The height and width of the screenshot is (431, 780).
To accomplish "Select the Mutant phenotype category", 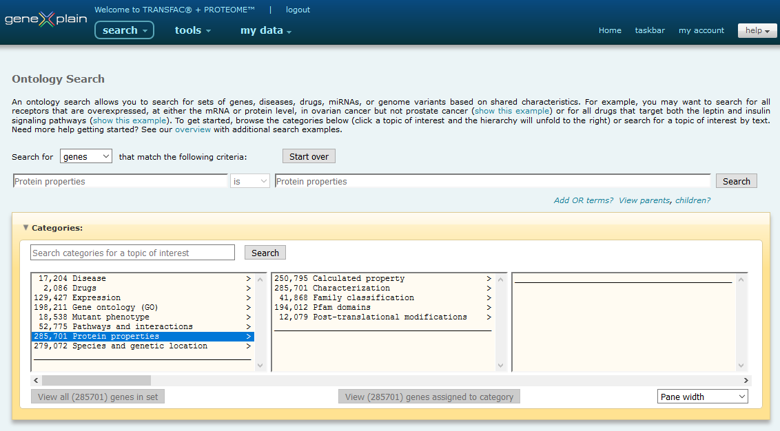I will (x=143, y=317).
